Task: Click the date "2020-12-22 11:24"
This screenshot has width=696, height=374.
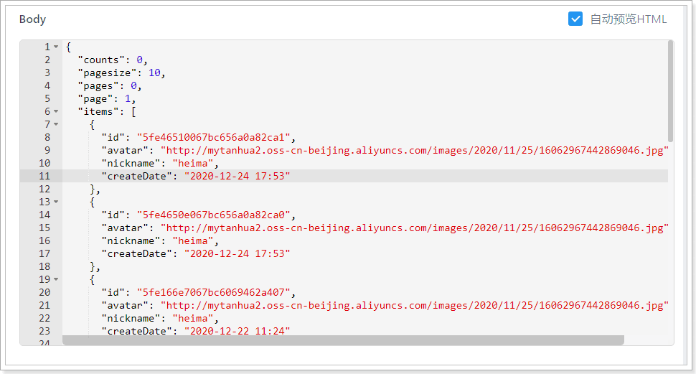Action: pyautogui.click(x=237, y=331)
